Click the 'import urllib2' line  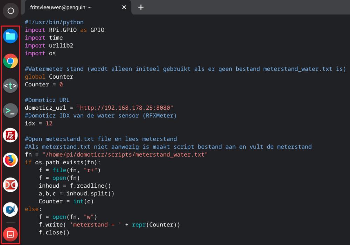49,45
